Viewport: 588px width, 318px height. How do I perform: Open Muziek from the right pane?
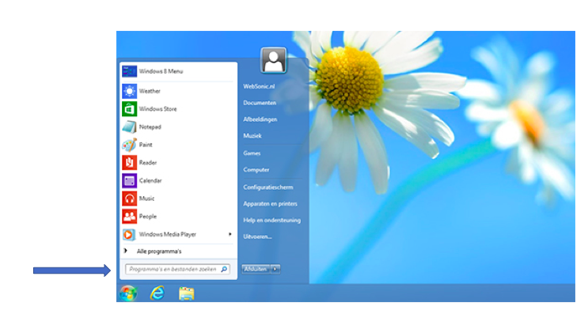point(252,136)
